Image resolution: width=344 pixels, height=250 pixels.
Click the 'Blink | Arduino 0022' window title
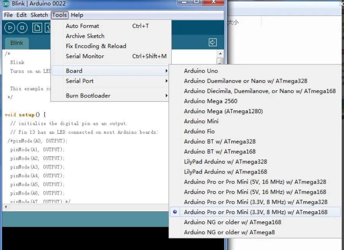[39, 3]
